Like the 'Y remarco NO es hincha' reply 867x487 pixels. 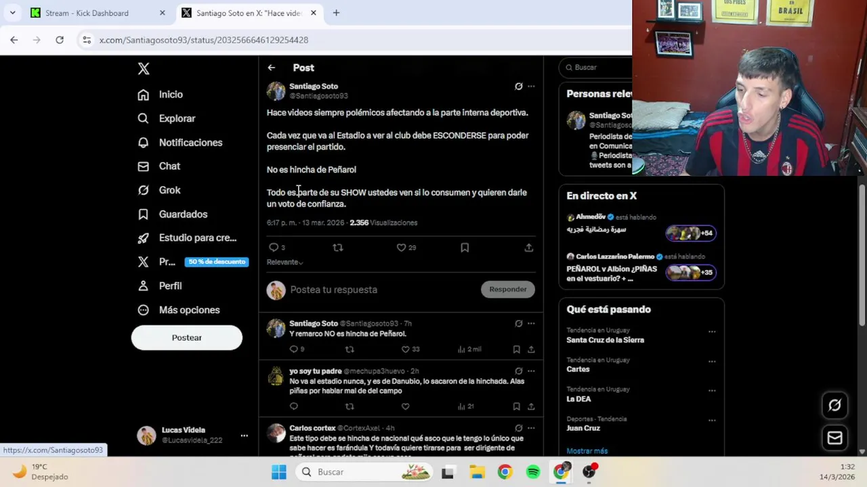[405, 349]
